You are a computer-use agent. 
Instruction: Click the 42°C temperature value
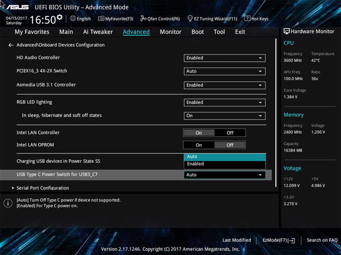tap(315, 60)
